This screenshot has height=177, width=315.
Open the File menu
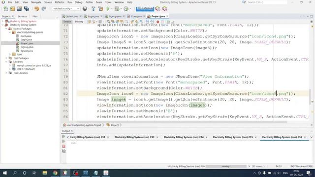[10, 2]
